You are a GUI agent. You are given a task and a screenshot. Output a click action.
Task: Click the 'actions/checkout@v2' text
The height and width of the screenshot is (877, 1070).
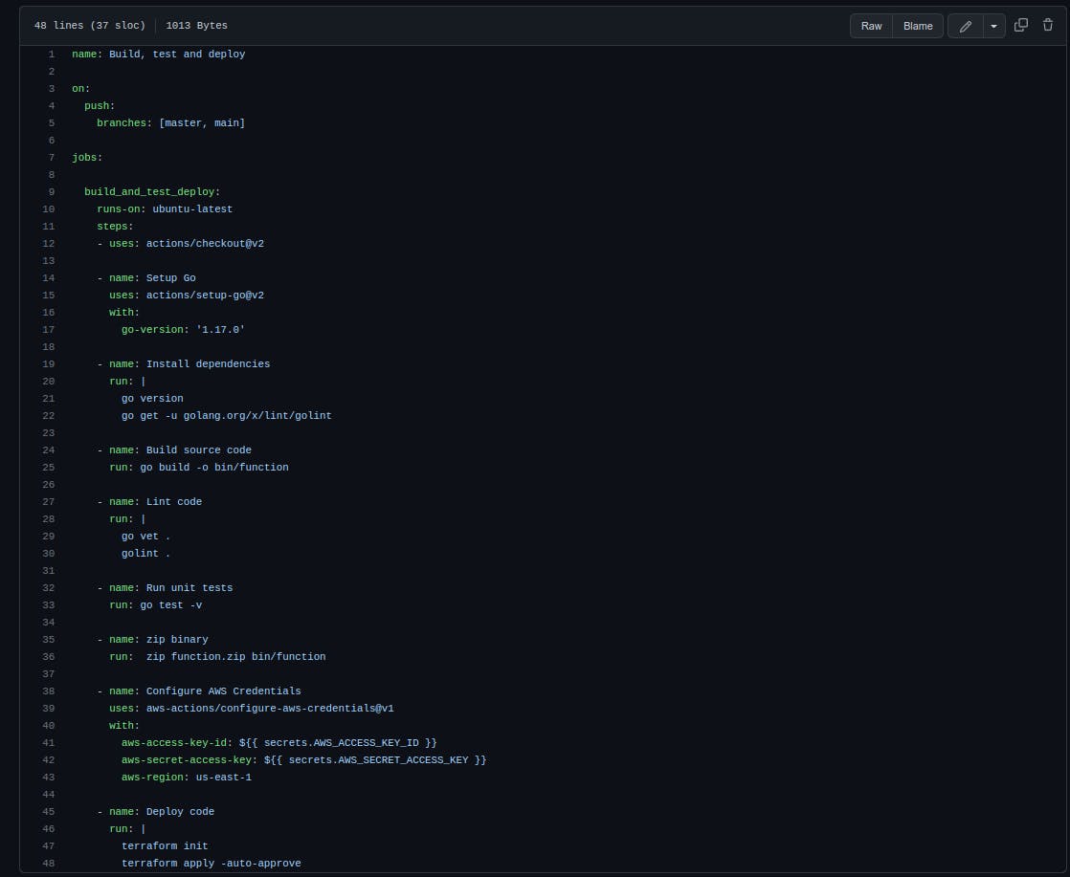[x=205, y=244]
